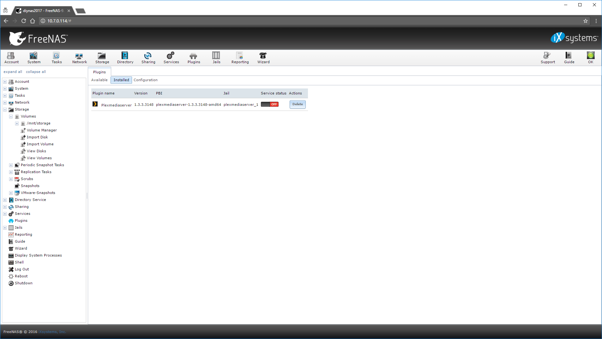Open the Jails toolbar icon

216,58
